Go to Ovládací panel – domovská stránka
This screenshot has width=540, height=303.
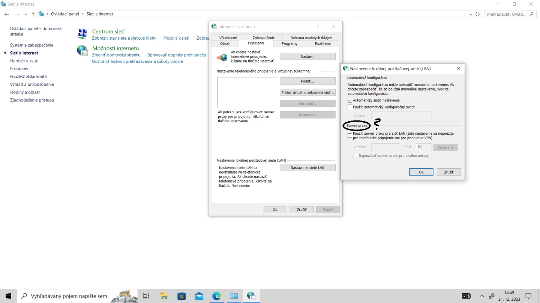36,31
